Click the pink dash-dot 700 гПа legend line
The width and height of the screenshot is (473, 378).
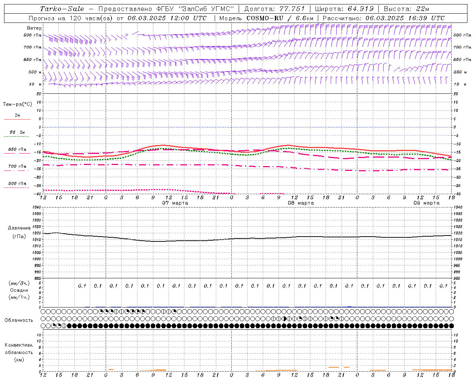click(17, 171)
